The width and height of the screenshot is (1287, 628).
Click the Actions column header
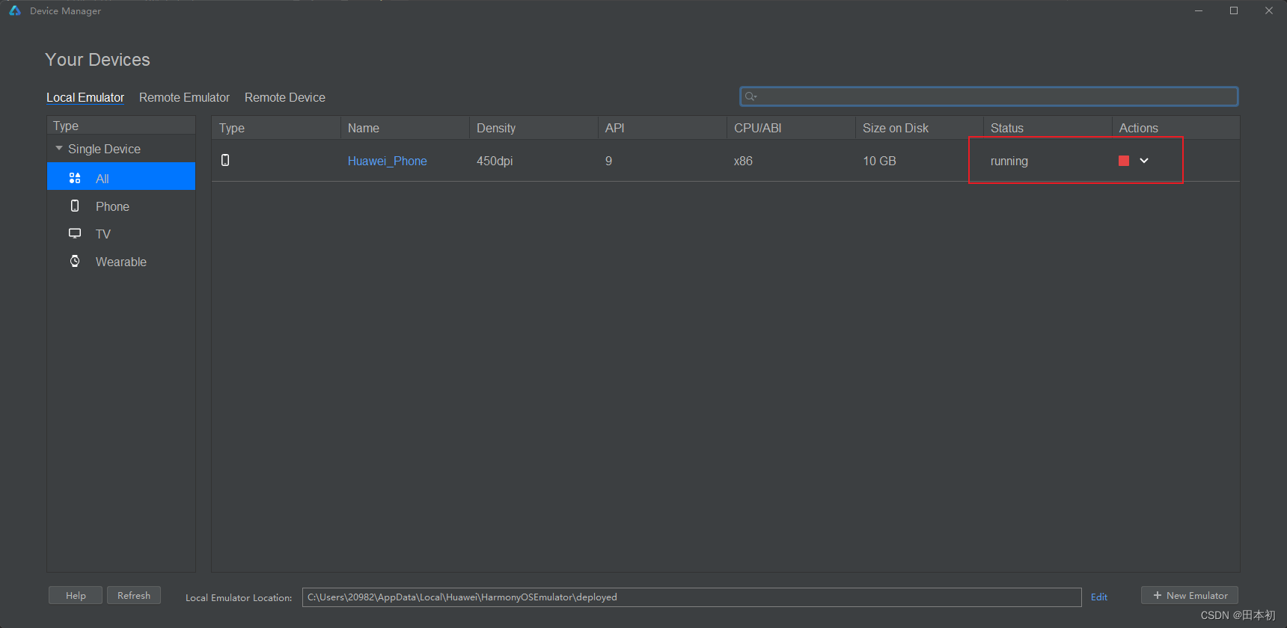click(x=1176, y=128)
